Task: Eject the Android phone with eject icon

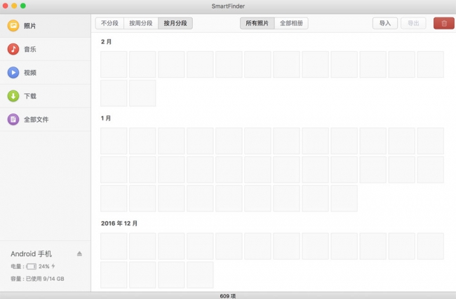Action: click(79, 253)
